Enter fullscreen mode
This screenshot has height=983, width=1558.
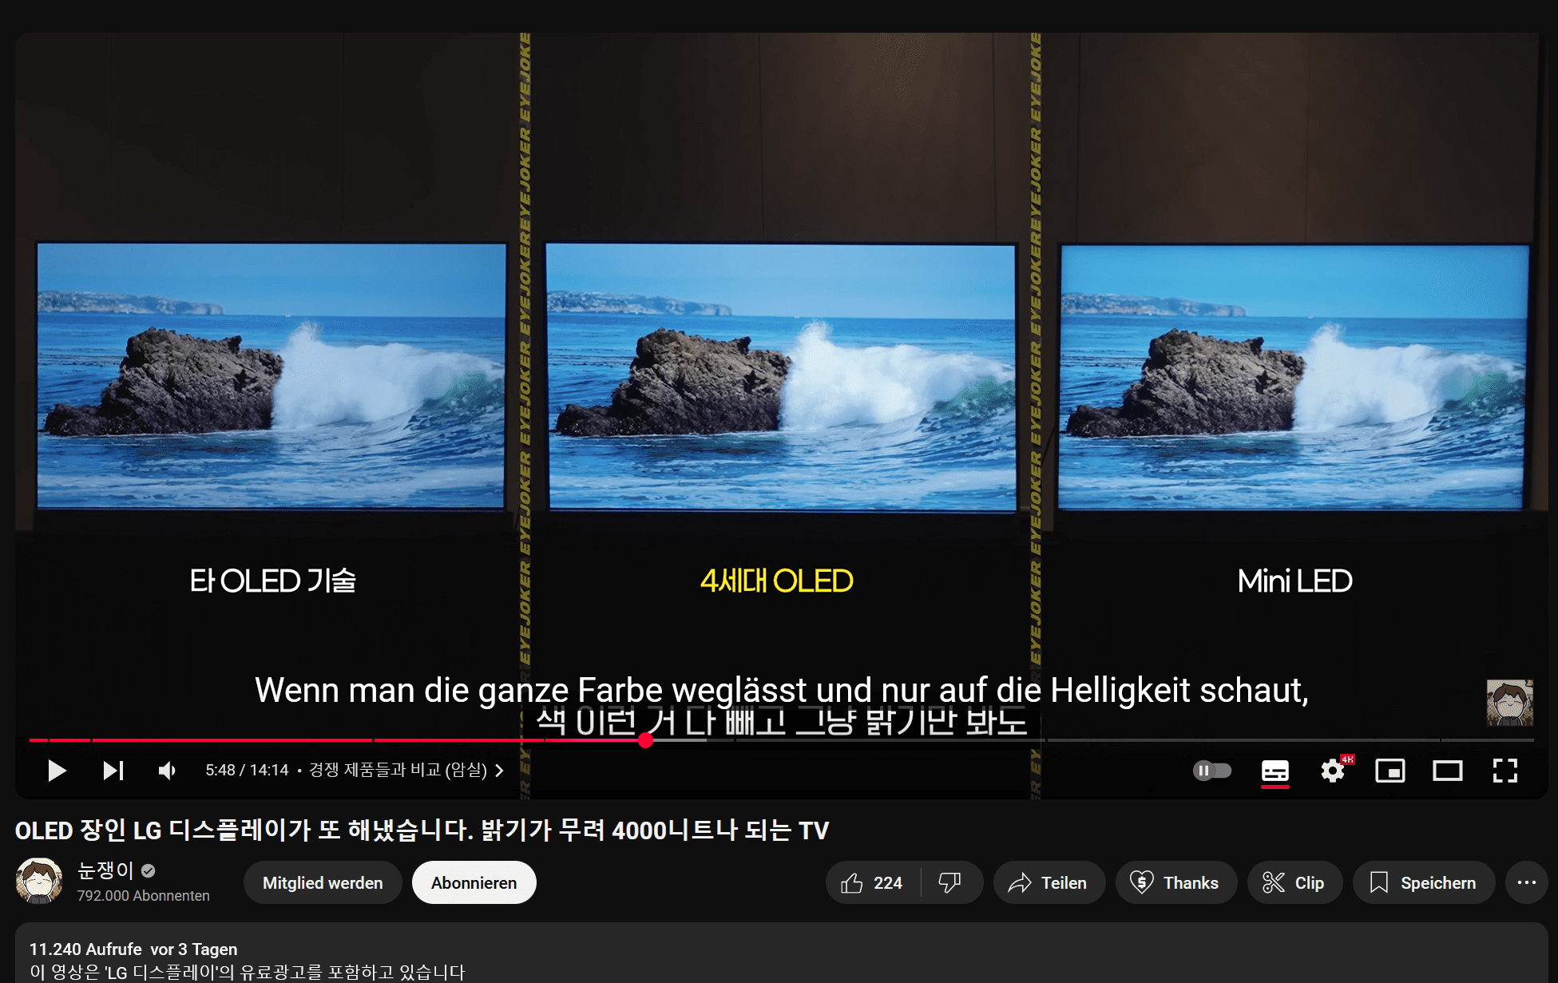click(1505, 771)
